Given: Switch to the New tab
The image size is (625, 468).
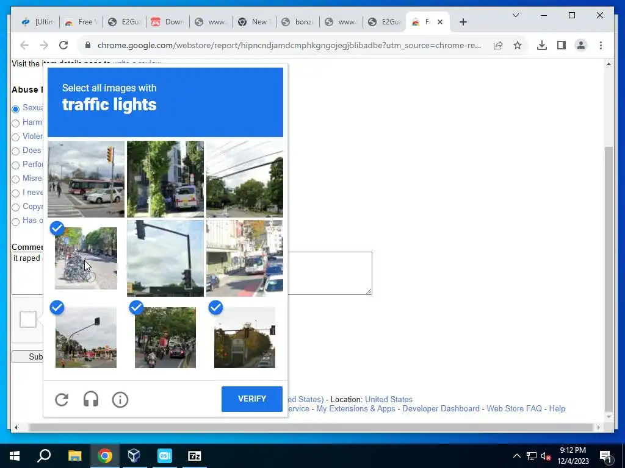Looking at the screenshot, I should 255,22.
